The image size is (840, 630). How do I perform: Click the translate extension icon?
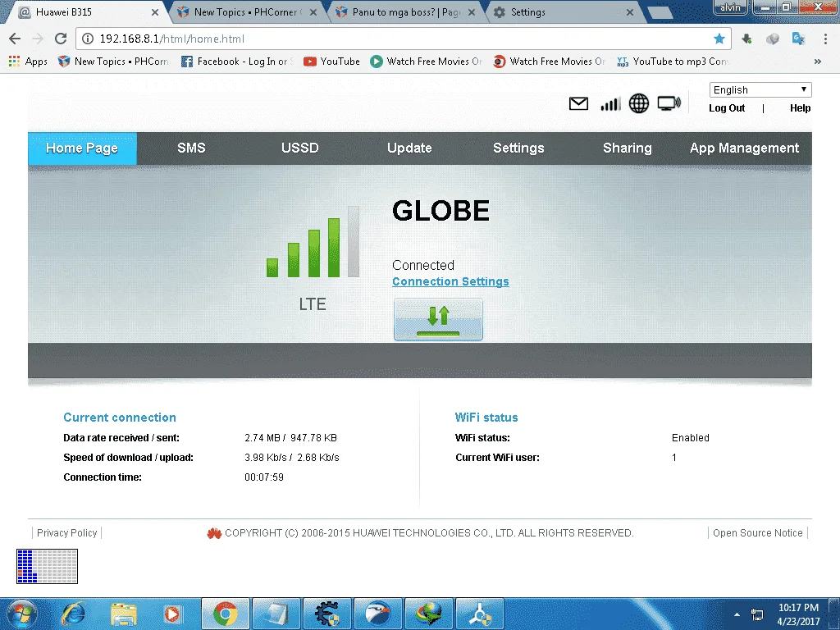(798, 39)
